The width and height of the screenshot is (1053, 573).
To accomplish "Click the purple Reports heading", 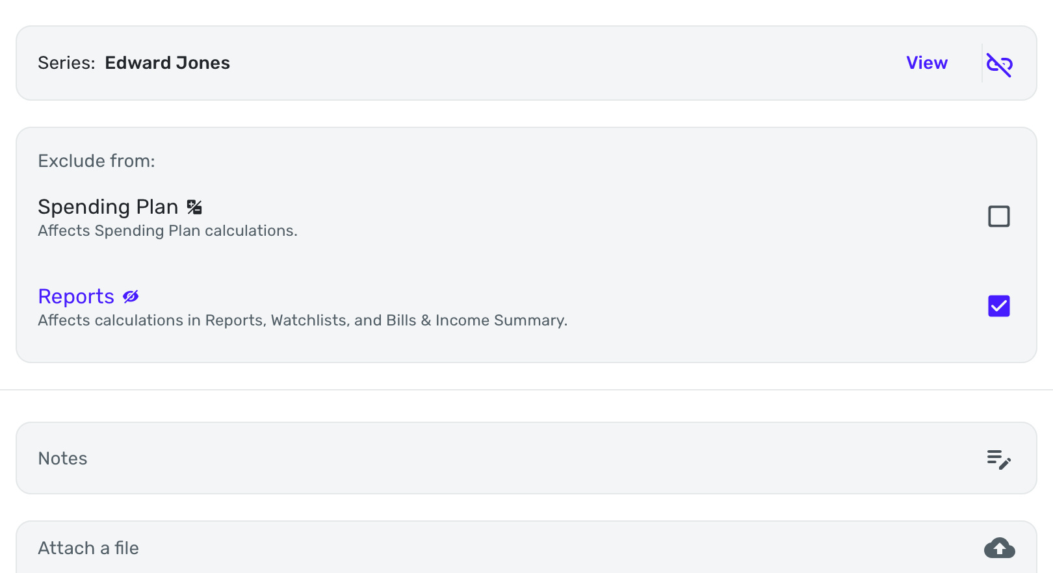I will [76, 296].
